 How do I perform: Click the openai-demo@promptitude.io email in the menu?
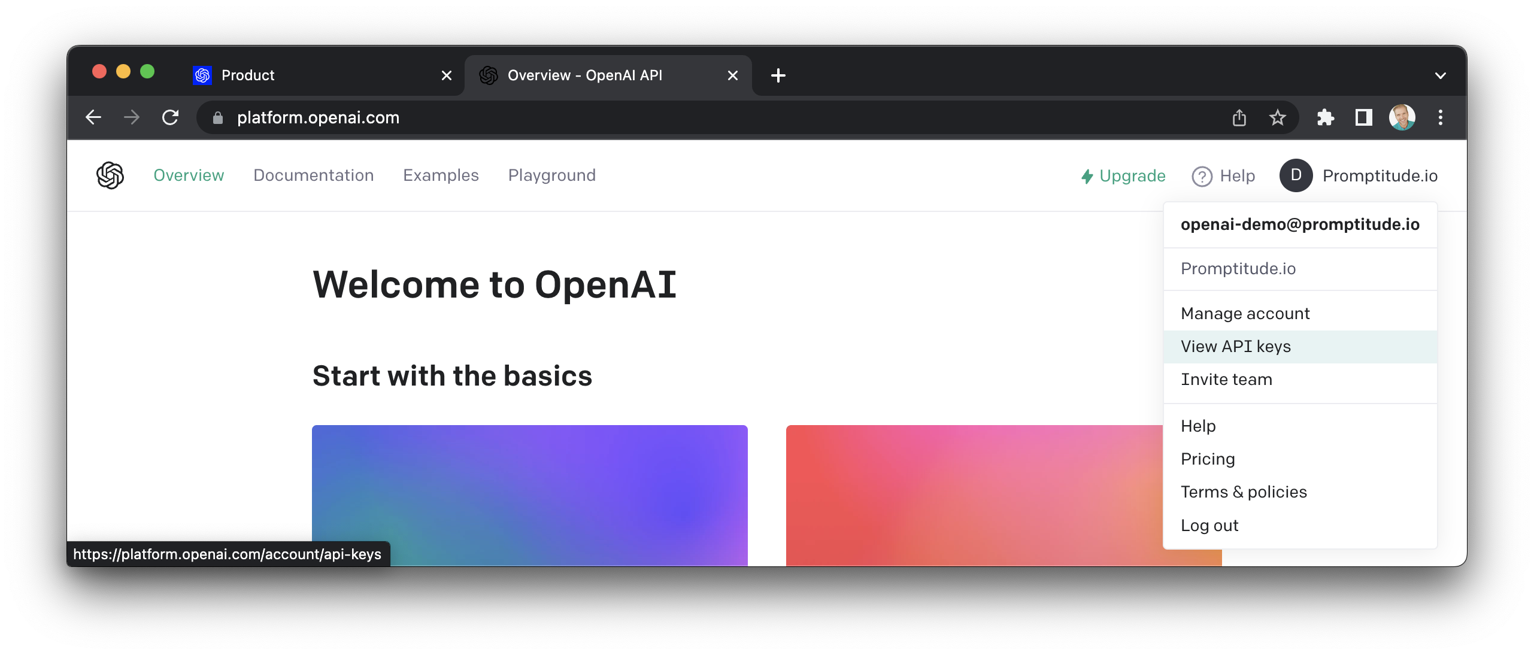(x=1300, y=225)
